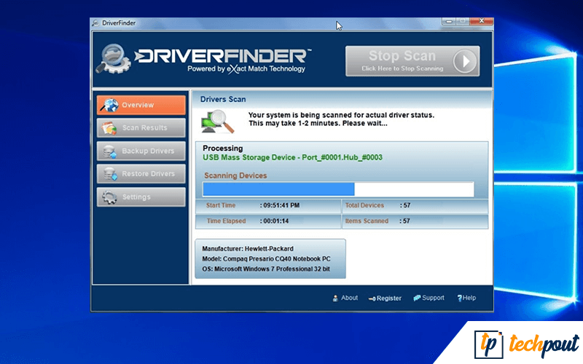Viewport: 583px width, 364px height.
Task: Click the Scanning Devices progress bar
Action: 338,189
